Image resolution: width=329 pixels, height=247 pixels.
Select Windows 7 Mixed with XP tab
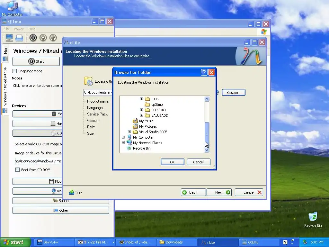(x=5, y=89)
